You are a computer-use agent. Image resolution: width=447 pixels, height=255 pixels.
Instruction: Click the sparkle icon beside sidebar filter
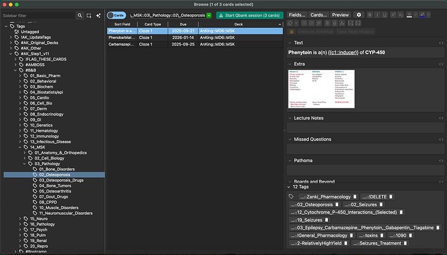[98, 16]
